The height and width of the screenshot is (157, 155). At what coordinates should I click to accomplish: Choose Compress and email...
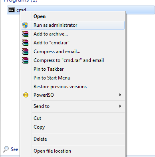tap(73, 52)
